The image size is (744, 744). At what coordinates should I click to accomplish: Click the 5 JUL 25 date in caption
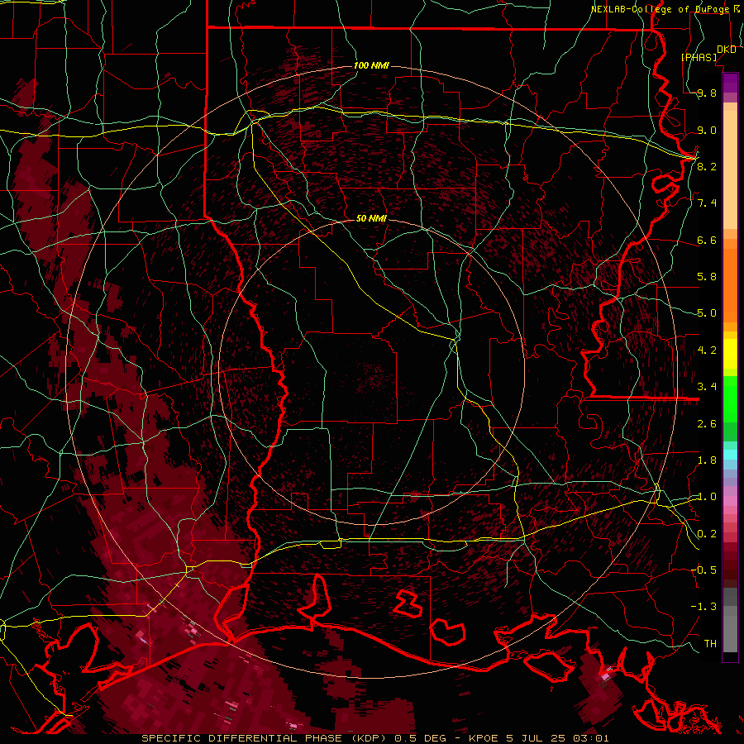(535, 738)
